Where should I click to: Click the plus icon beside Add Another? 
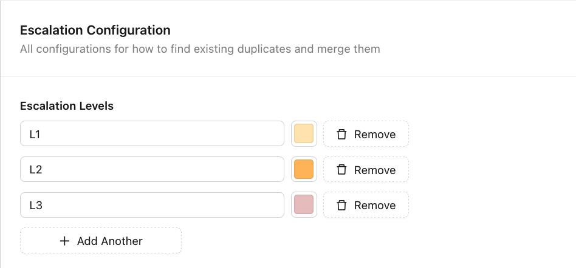pyautogui.click(x=64, y=241)
